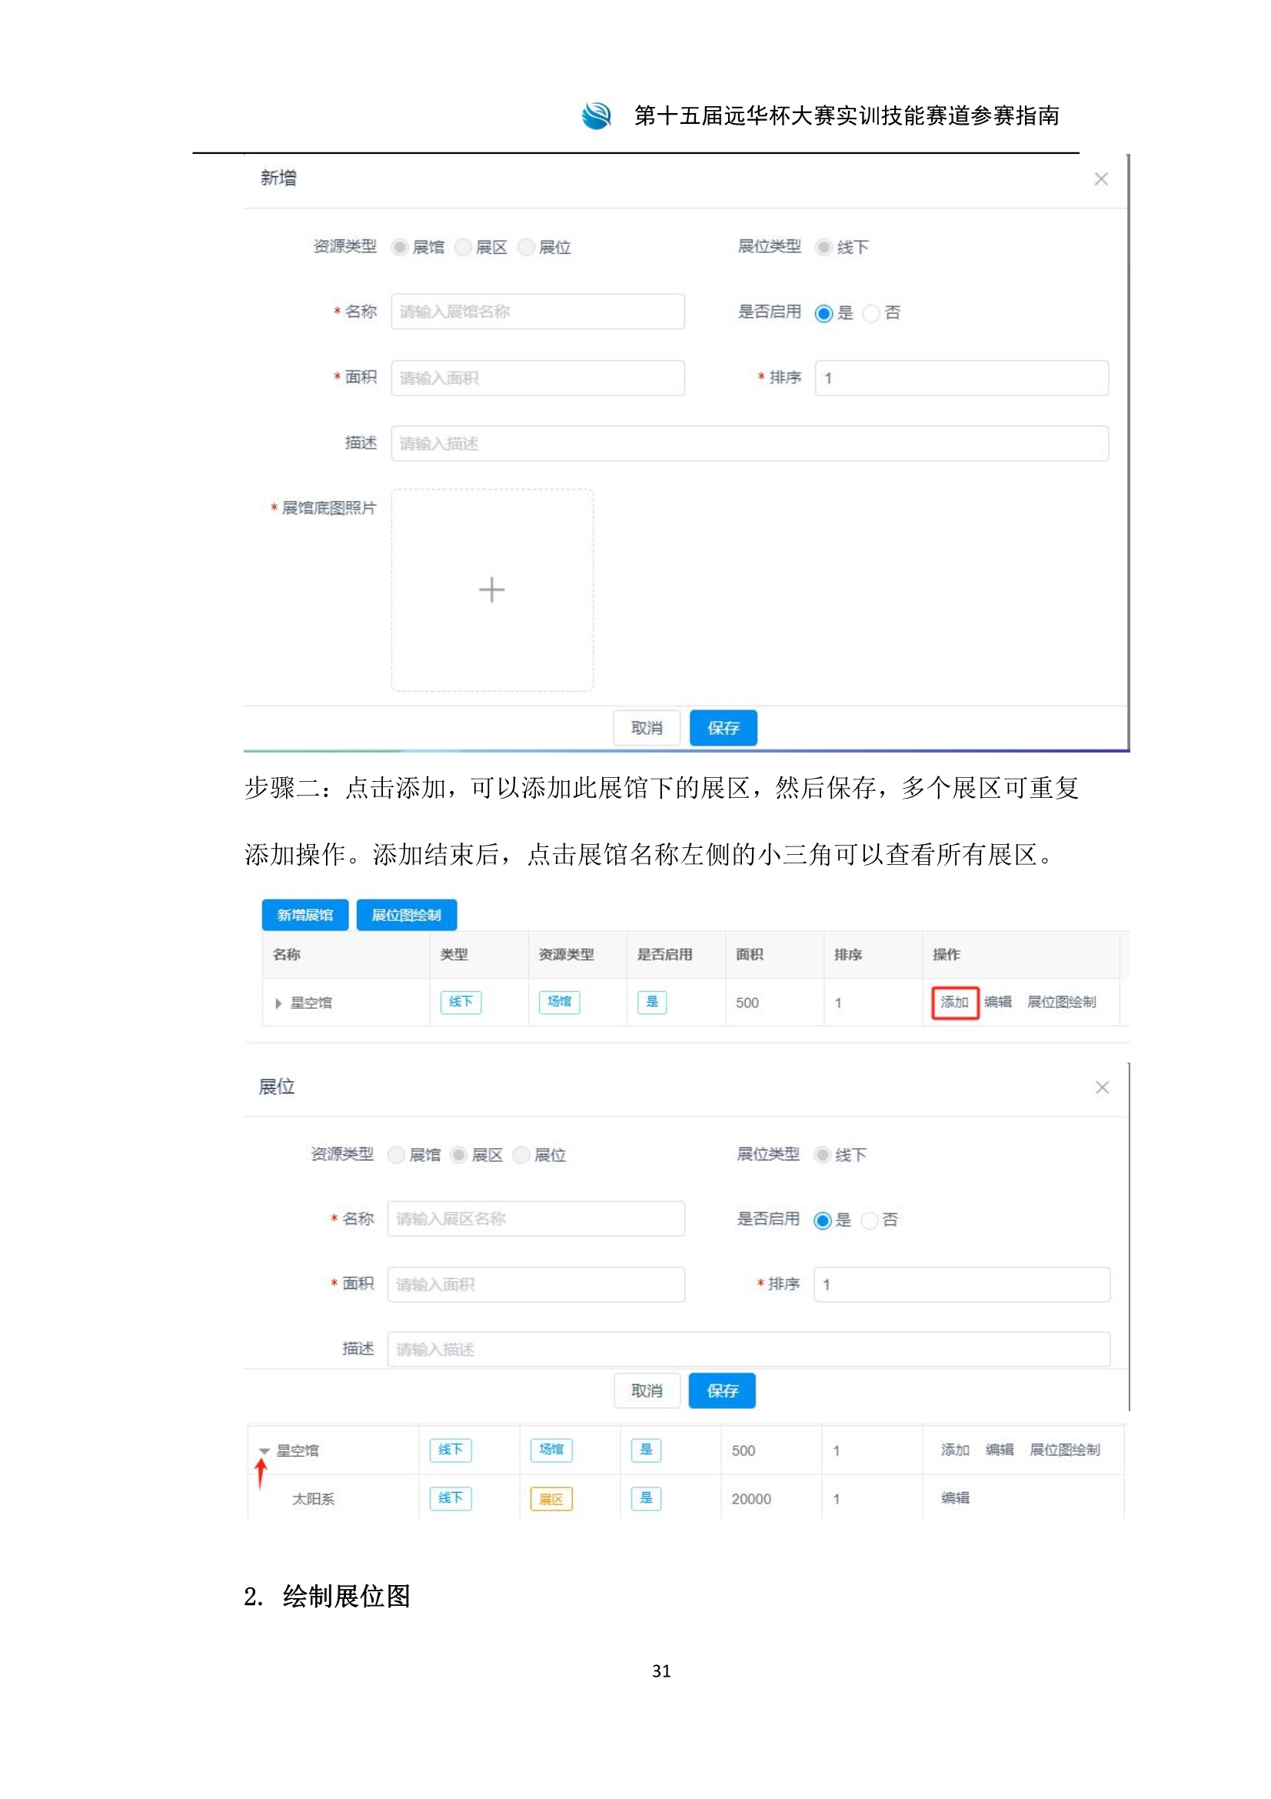Viewport: 1271px width, 1799px height.
Task: Click the 面积 field in 新增 dialog
Action: click(537, 378)
